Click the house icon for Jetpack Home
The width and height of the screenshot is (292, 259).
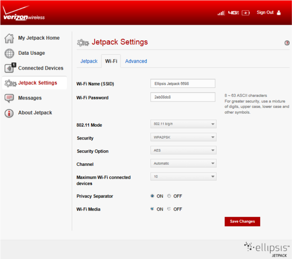9,38
